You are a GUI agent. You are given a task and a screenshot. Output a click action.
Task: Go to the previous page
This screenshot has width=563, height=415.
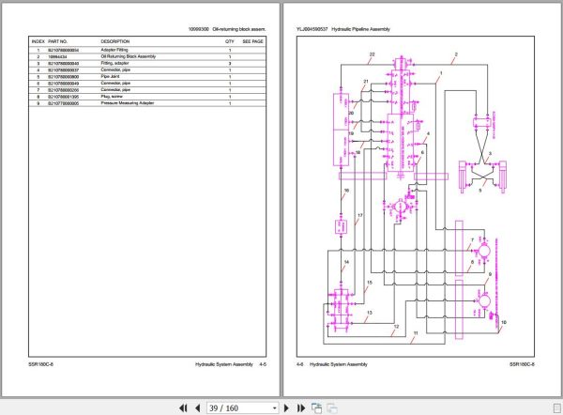pyautogui.click(x=197, y=408)
